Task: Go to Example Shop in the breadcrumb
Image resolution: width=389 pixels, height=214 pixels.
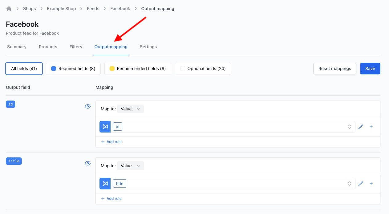Action: pyautogui.click(x=61, y=9)
